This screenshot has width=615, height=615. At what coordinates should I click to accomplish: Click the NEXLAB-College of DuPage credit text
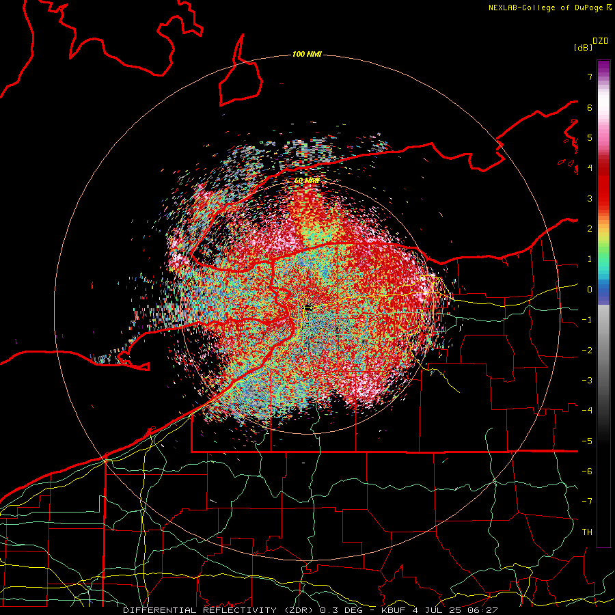pos(545,8)
